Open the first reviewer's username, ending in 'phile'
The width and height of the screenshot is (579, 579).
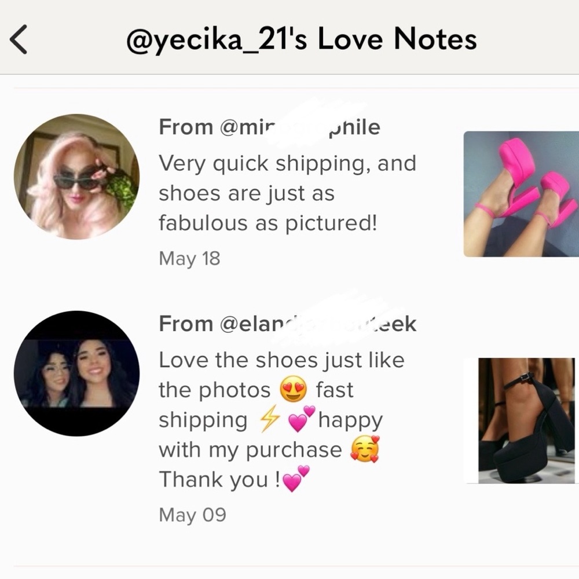click(x=270, y=127)
